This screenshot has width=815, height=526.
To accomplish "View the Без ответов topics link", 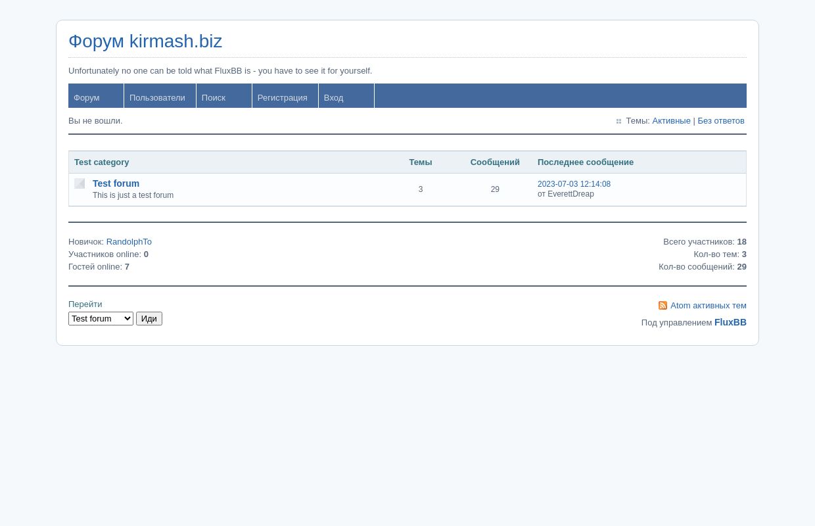I will (720, 121).
